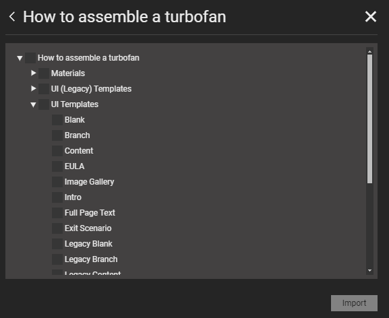Viewport: 389px width, 318px height.
Task: Collapse the UI Templates folder
Action: [33, 104]
